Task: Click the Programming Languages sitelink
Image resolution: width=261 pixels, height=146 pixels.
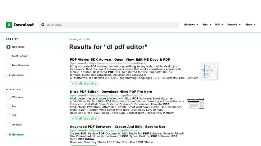Action: point(135,78)
